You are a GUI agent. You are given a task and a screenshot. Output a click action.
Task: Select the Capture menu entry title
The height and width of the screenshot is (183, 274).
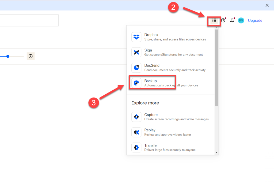pos(151,115)
